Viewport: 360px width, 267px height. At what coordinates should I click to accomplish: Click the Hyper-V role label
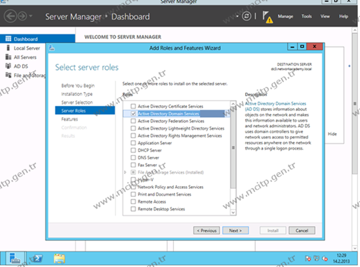pyautogui.click(x=145, y=180)
